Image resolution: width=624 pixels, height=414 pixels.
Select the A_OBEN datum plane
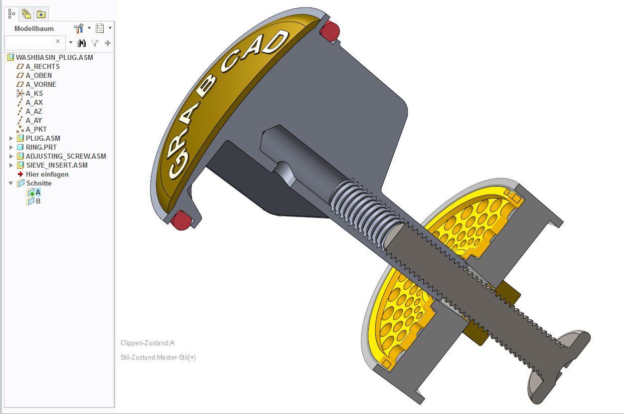tap(39, 75)
